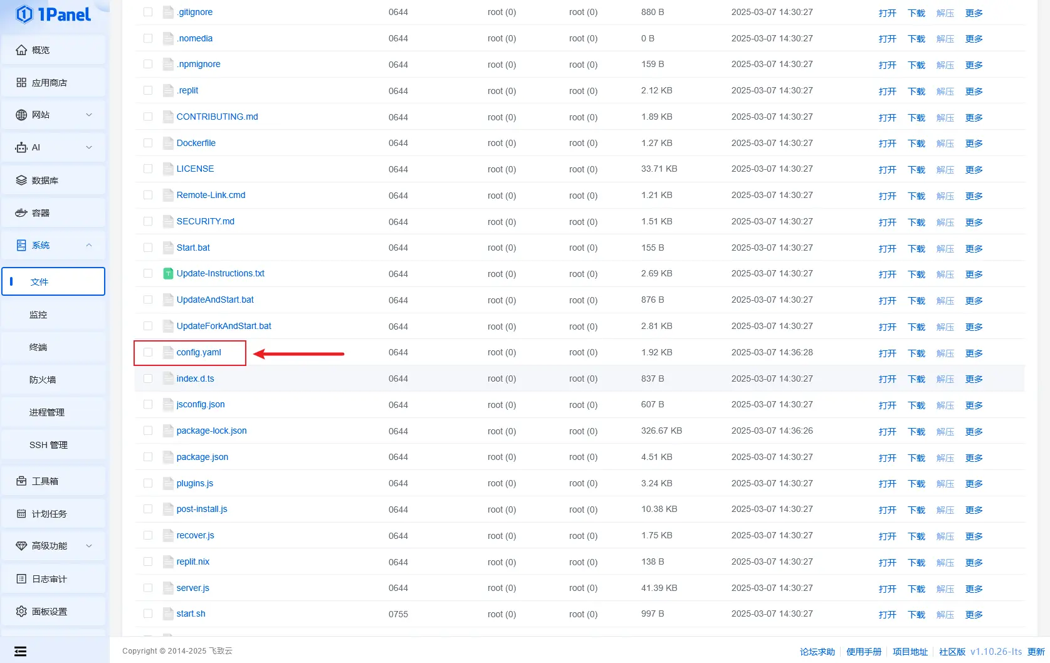Click the Update-Instructions.txt green file icon
The image size is (1050, 663).
(168, 274)
